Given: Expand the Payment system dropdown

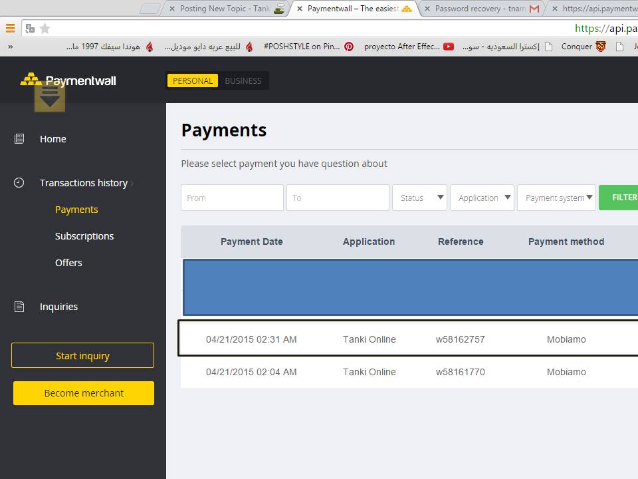Looking at the screenshot, I should [557, 198].
